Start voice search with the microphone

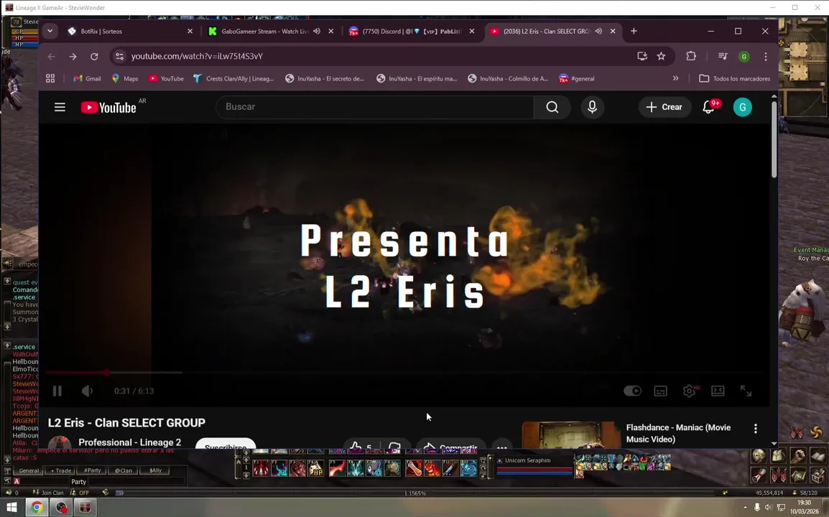click(x=592, y=107)
